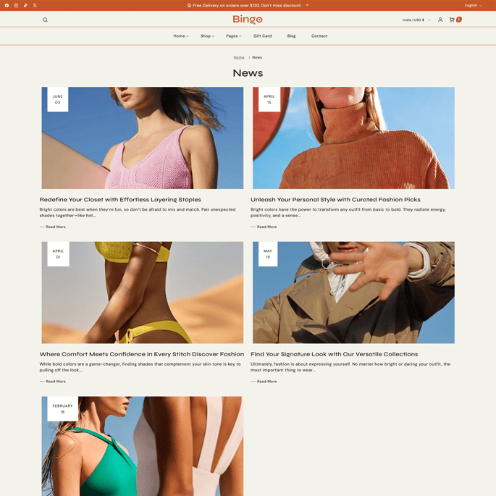Click the green swimsuit article image
The height and width of the screenshot is (496, 496).
[x=143, y=446]
